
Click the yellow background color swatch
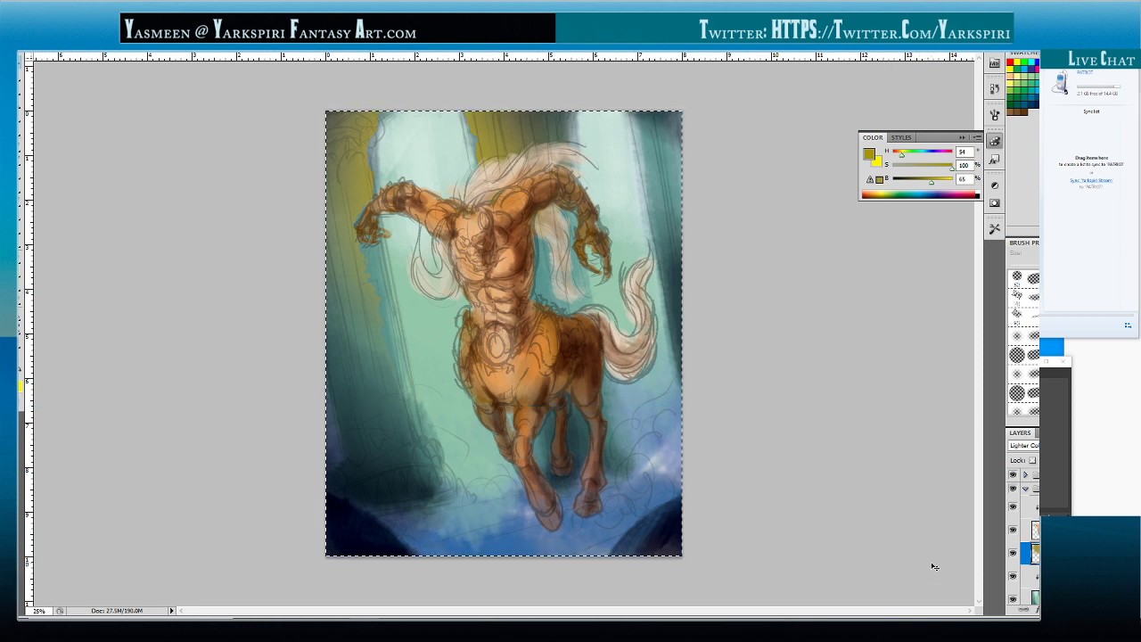[x=876, y=161]
